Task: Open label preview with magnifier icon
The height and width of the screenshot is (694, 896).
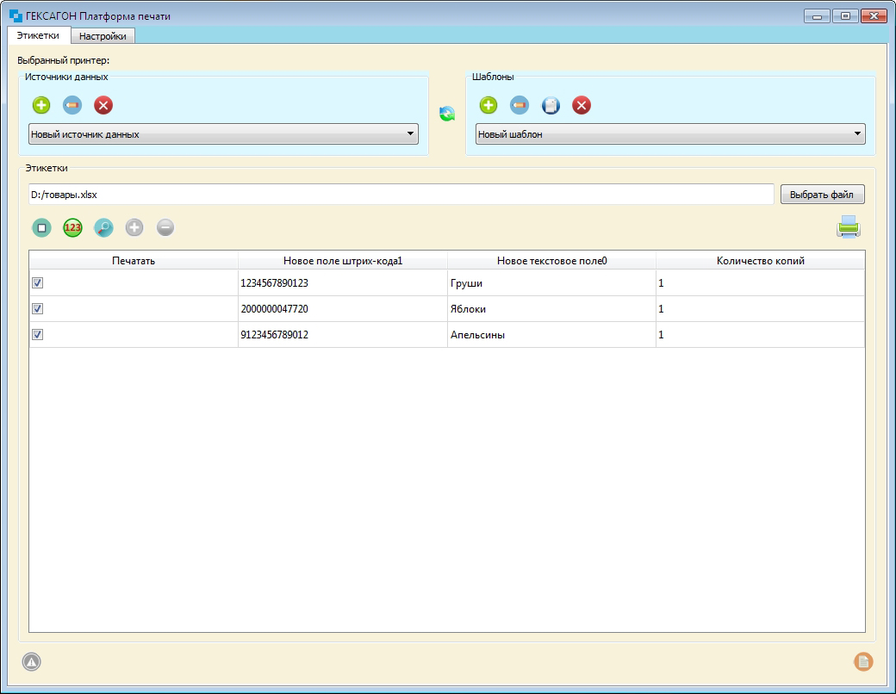Action: pos(103,227)
